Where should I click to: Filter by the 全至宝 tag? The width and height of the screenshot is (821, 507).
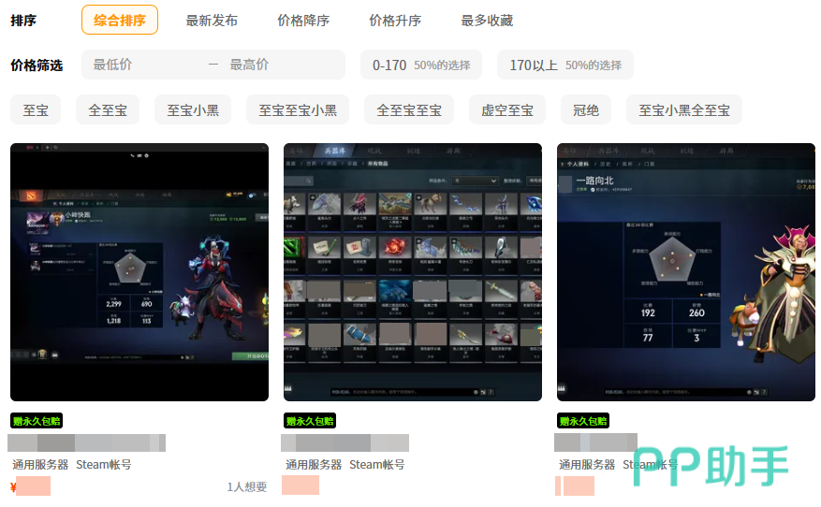[x=108, y=109]
